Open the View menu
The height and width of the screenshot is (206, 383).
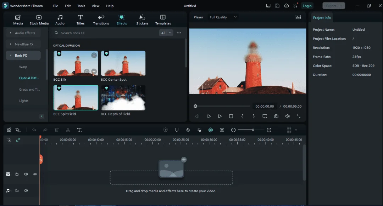(x=95, y=6)
